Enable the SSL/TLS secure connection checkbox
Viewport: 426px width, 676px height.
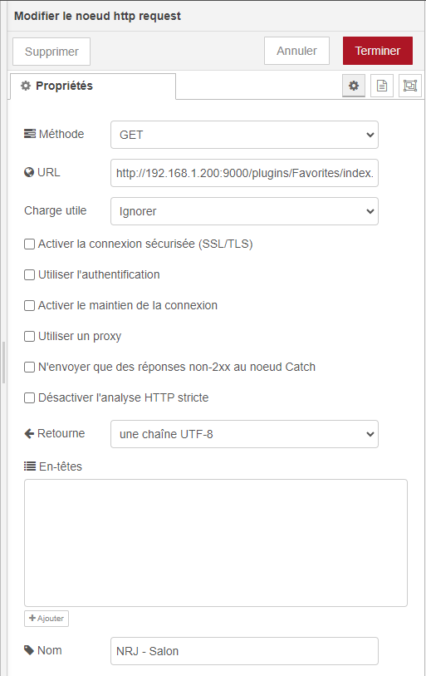click(x=29, y=244)
